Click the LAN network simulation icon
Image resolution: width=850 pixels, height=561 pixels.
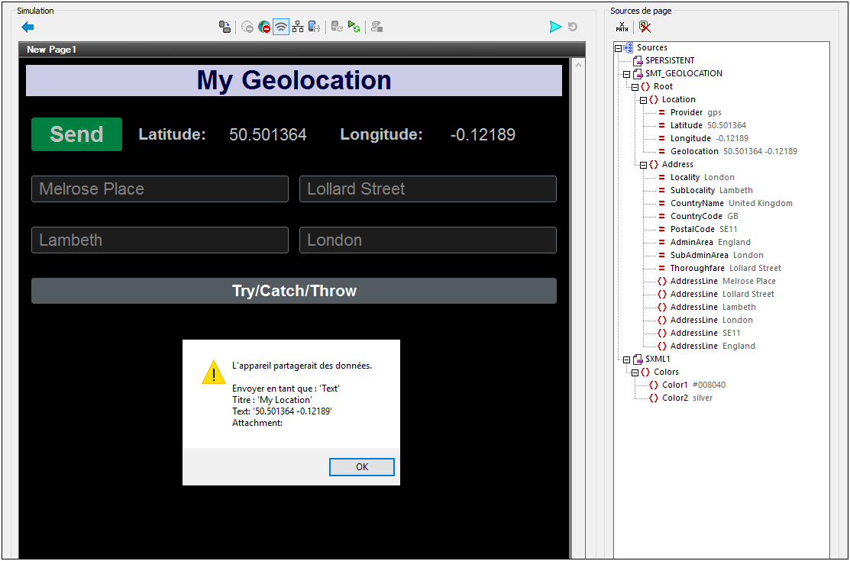[x=298, y=27]
